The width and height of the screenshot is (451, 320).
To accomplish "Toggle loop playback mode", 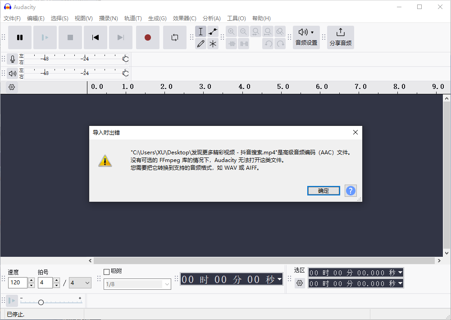I will tap(175, 38).
